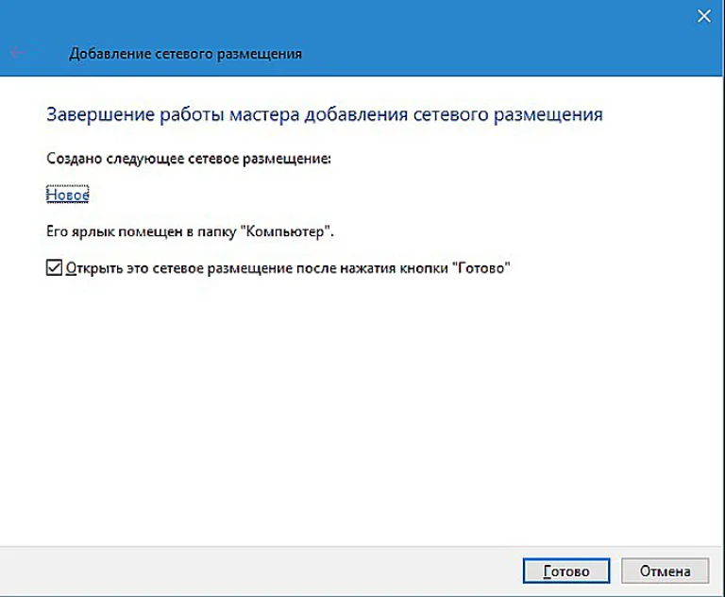The width and height of the screenshot is (725, 597).
Task: Click the text "Создано следующее сетевое размещение:"
Action: 189,159
